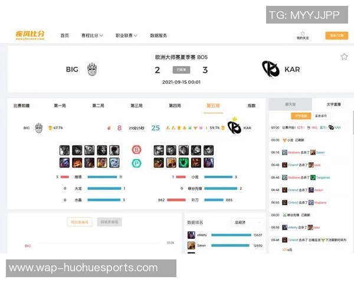Click the 我的关注 star icon

click(303, 34)
